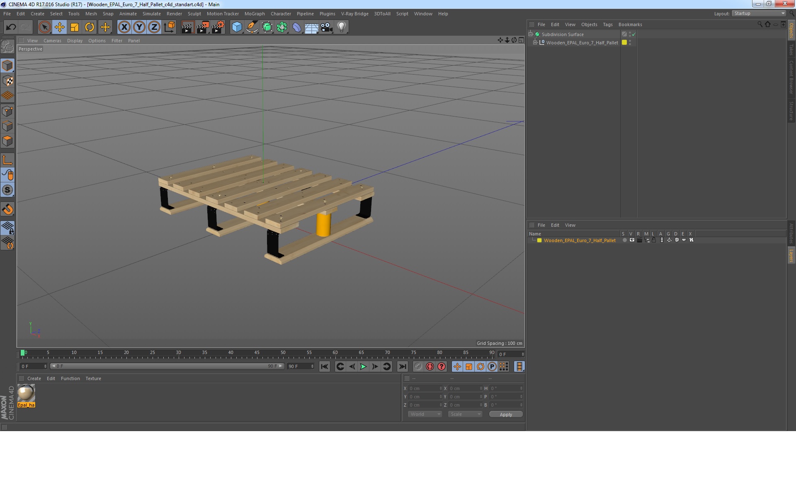The image size is (796, 480).
Task: Click yellow color swatch in Layers panel
Action: [539, 240]
